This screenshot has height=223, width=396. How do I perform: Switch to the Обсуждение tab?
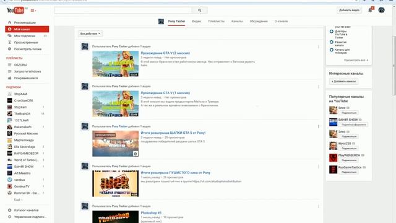[259, 21]
